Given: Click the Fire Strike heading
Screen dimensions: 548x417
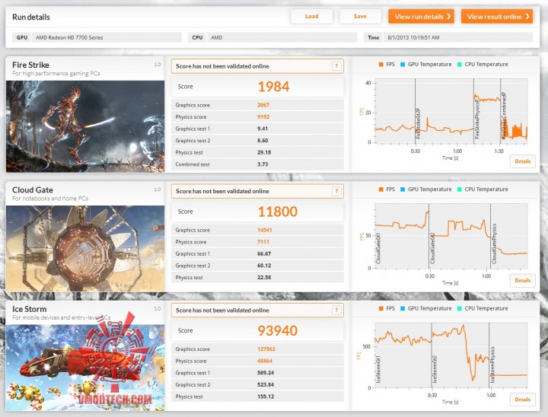Looking at the screenshot, I should point(30,65).
